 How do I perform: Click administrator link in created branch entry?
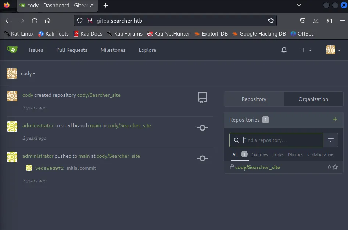[x=38, y=125]
